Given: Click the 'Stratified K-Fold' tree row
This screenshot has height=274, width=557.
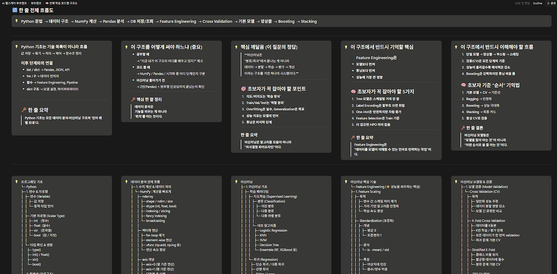Looking at the screenshot, I should click(x=483, y=250).
